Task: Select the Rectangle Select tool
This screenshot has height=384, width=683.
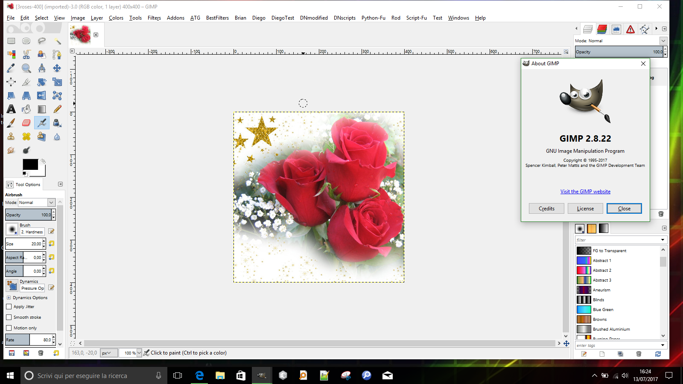Action: pyautogui.click(x=11, y=41)
